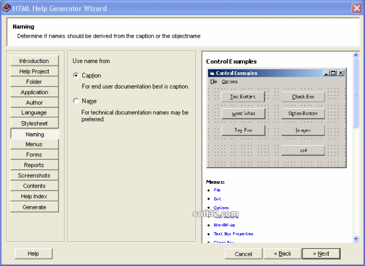This screenshot has height=266, width=365.
Task: Open the Generate step
Action: coord(34,207)
